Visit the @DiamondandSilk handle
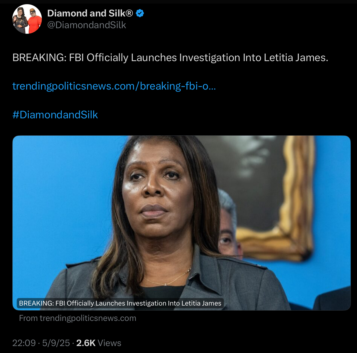Screen dimensions: 357x353 tap(87, 25)
